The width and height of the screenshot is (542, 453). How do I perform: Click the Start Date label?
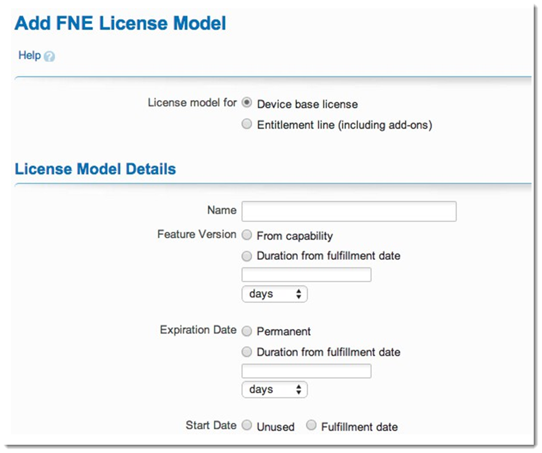[x=211, y=425]
